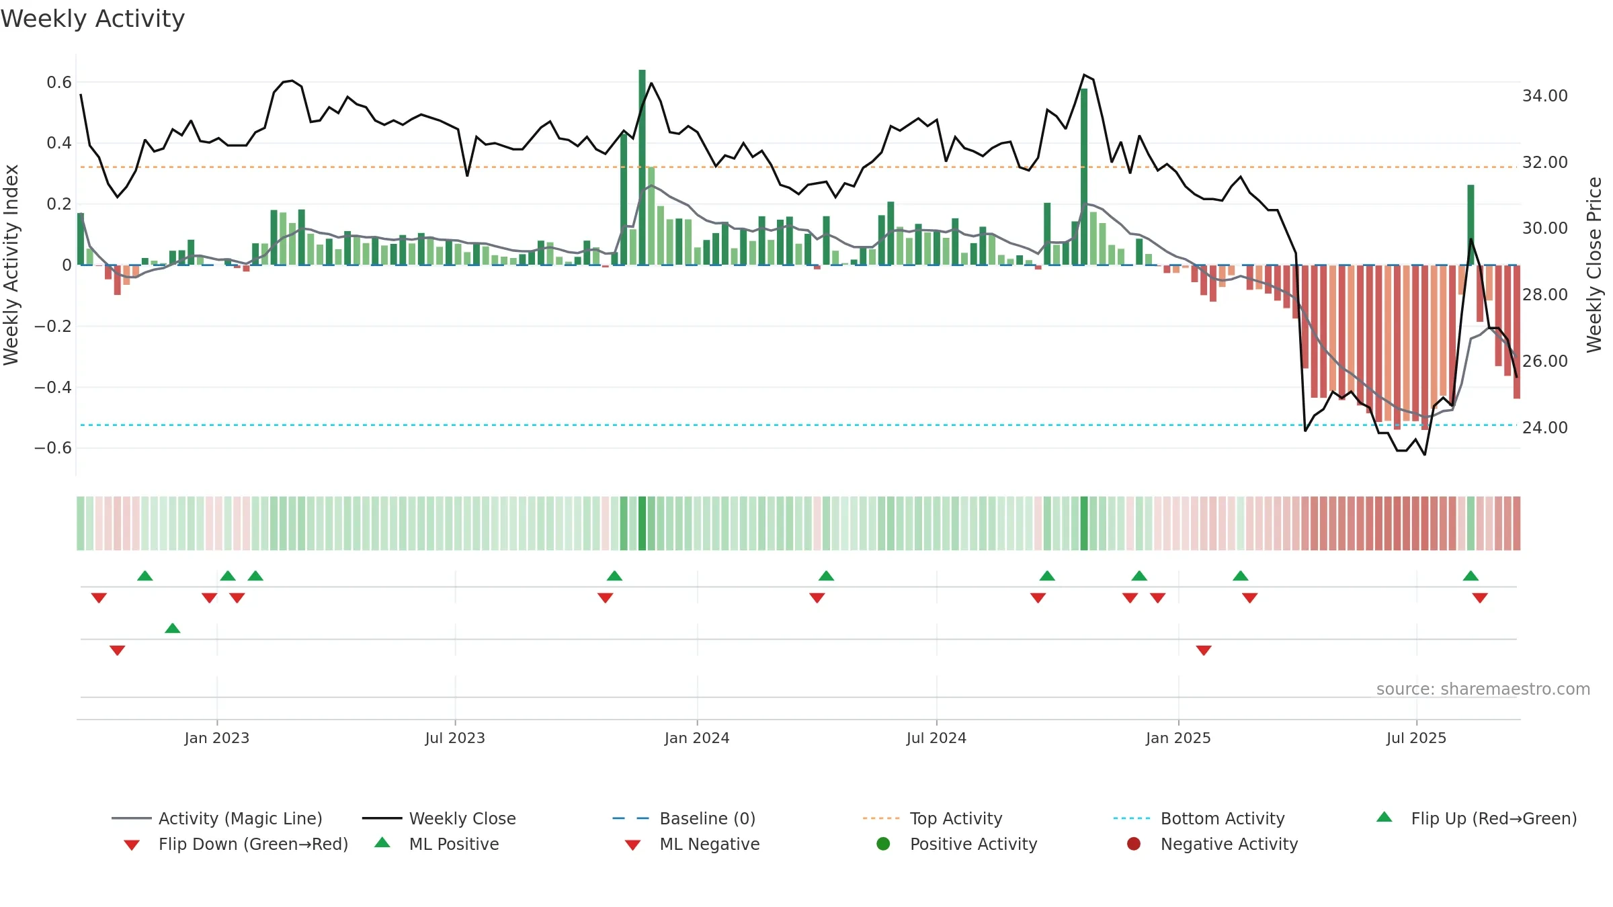Click the Weekly Activity Index axis title
This screenshot has height=907, width=1613.
coord(11,265)
